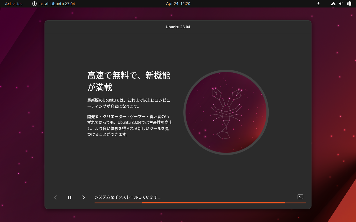
Task: Click the heading 高速で無料で、新機能が満載
Action: (129, 81)
